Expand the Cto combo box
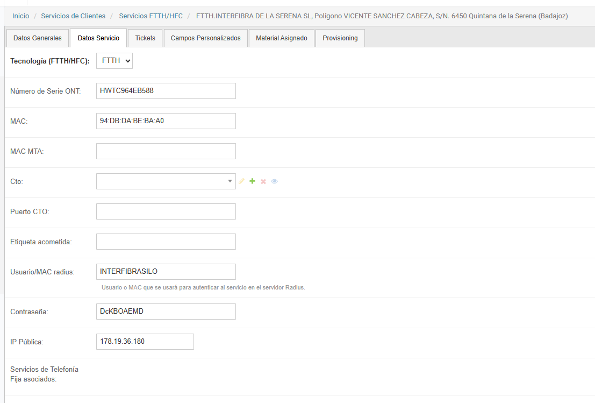595x403 pixels. [x=166, y=181]
